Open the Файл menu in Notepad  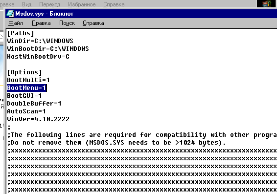click(16, 23)
